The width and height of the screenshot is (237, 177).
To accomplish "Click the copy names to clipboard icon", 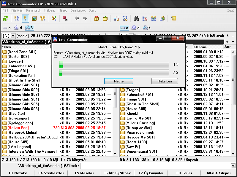I will pos(162,19).
